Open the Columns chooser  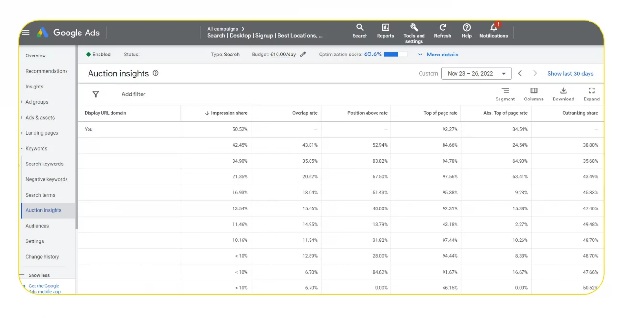[x=533, y=94]
